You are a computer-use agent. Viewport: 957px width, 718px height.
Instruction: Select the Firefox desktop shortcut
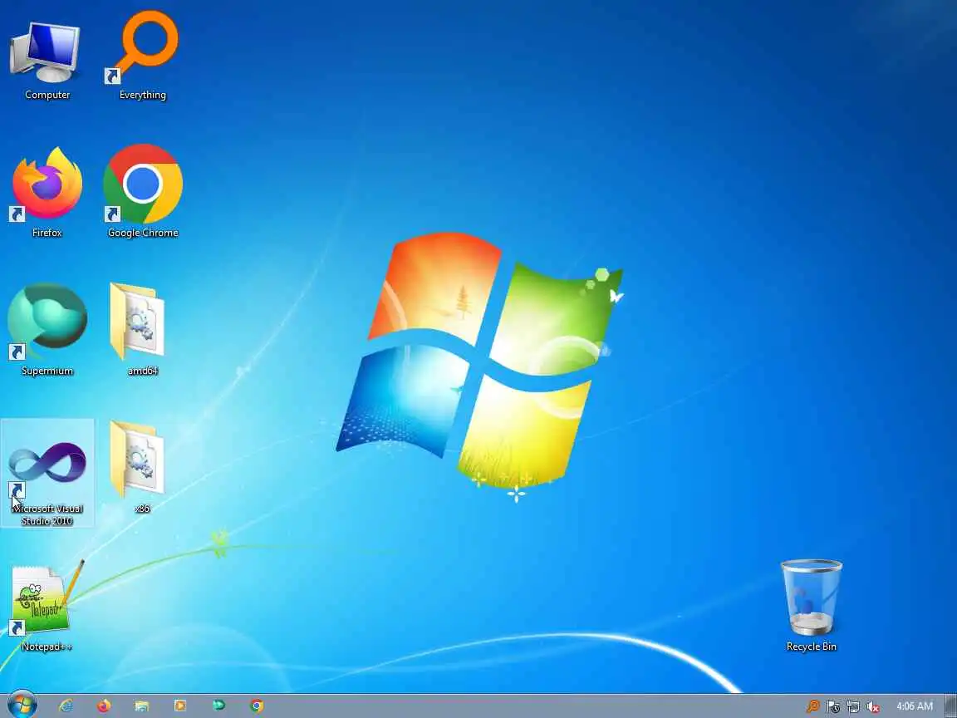(x=47, y=192)
